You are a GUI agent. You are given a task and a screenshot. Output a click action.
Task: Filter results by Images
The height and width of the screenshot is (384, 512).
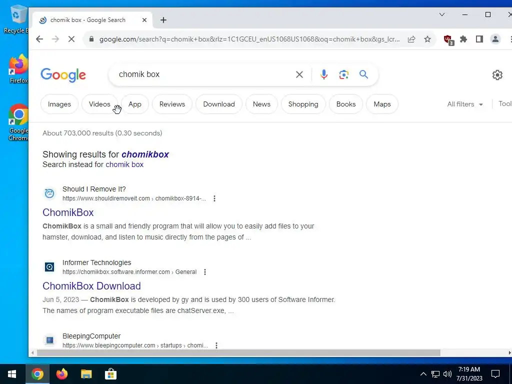(x=59, y=104)
